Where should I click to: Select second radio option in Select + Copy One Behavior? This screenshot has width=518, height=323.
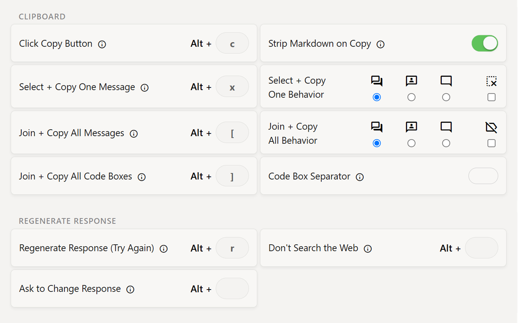(x=412, y=97)
